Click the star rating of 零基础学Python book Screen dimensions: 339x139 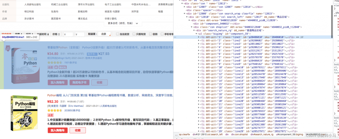tap(55, 63)
